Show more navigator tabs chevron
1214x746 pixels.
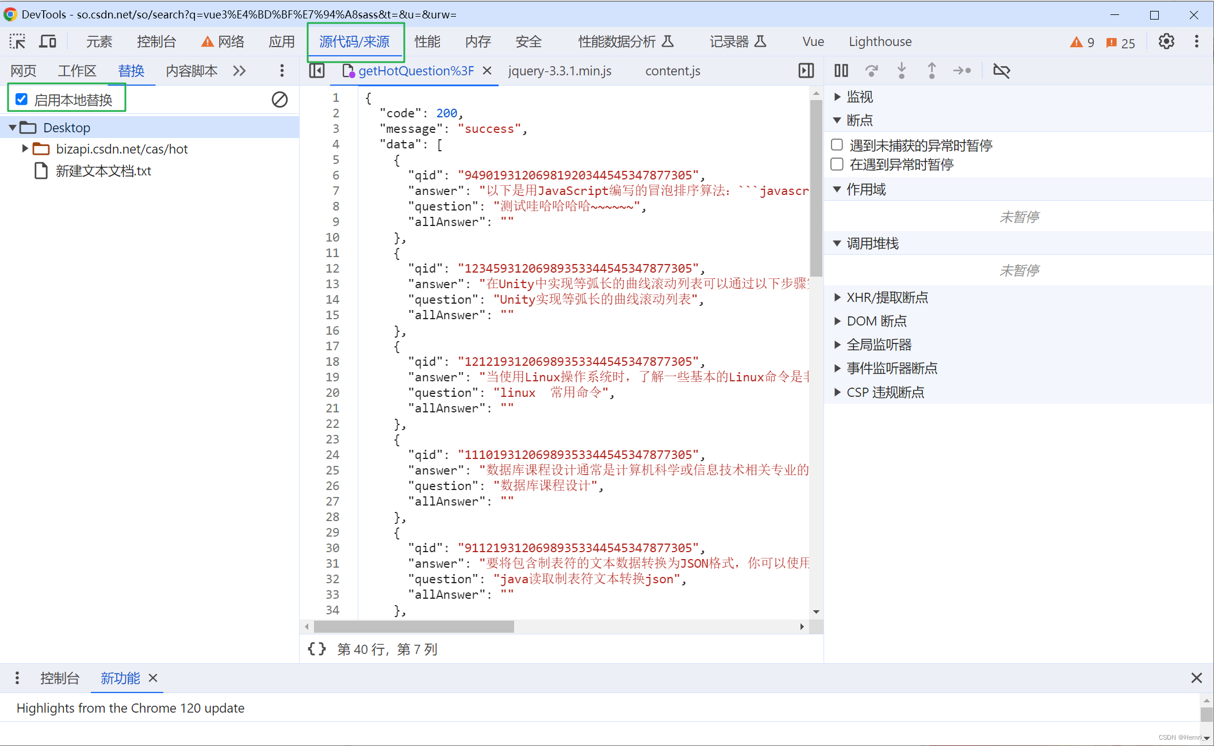239,71
